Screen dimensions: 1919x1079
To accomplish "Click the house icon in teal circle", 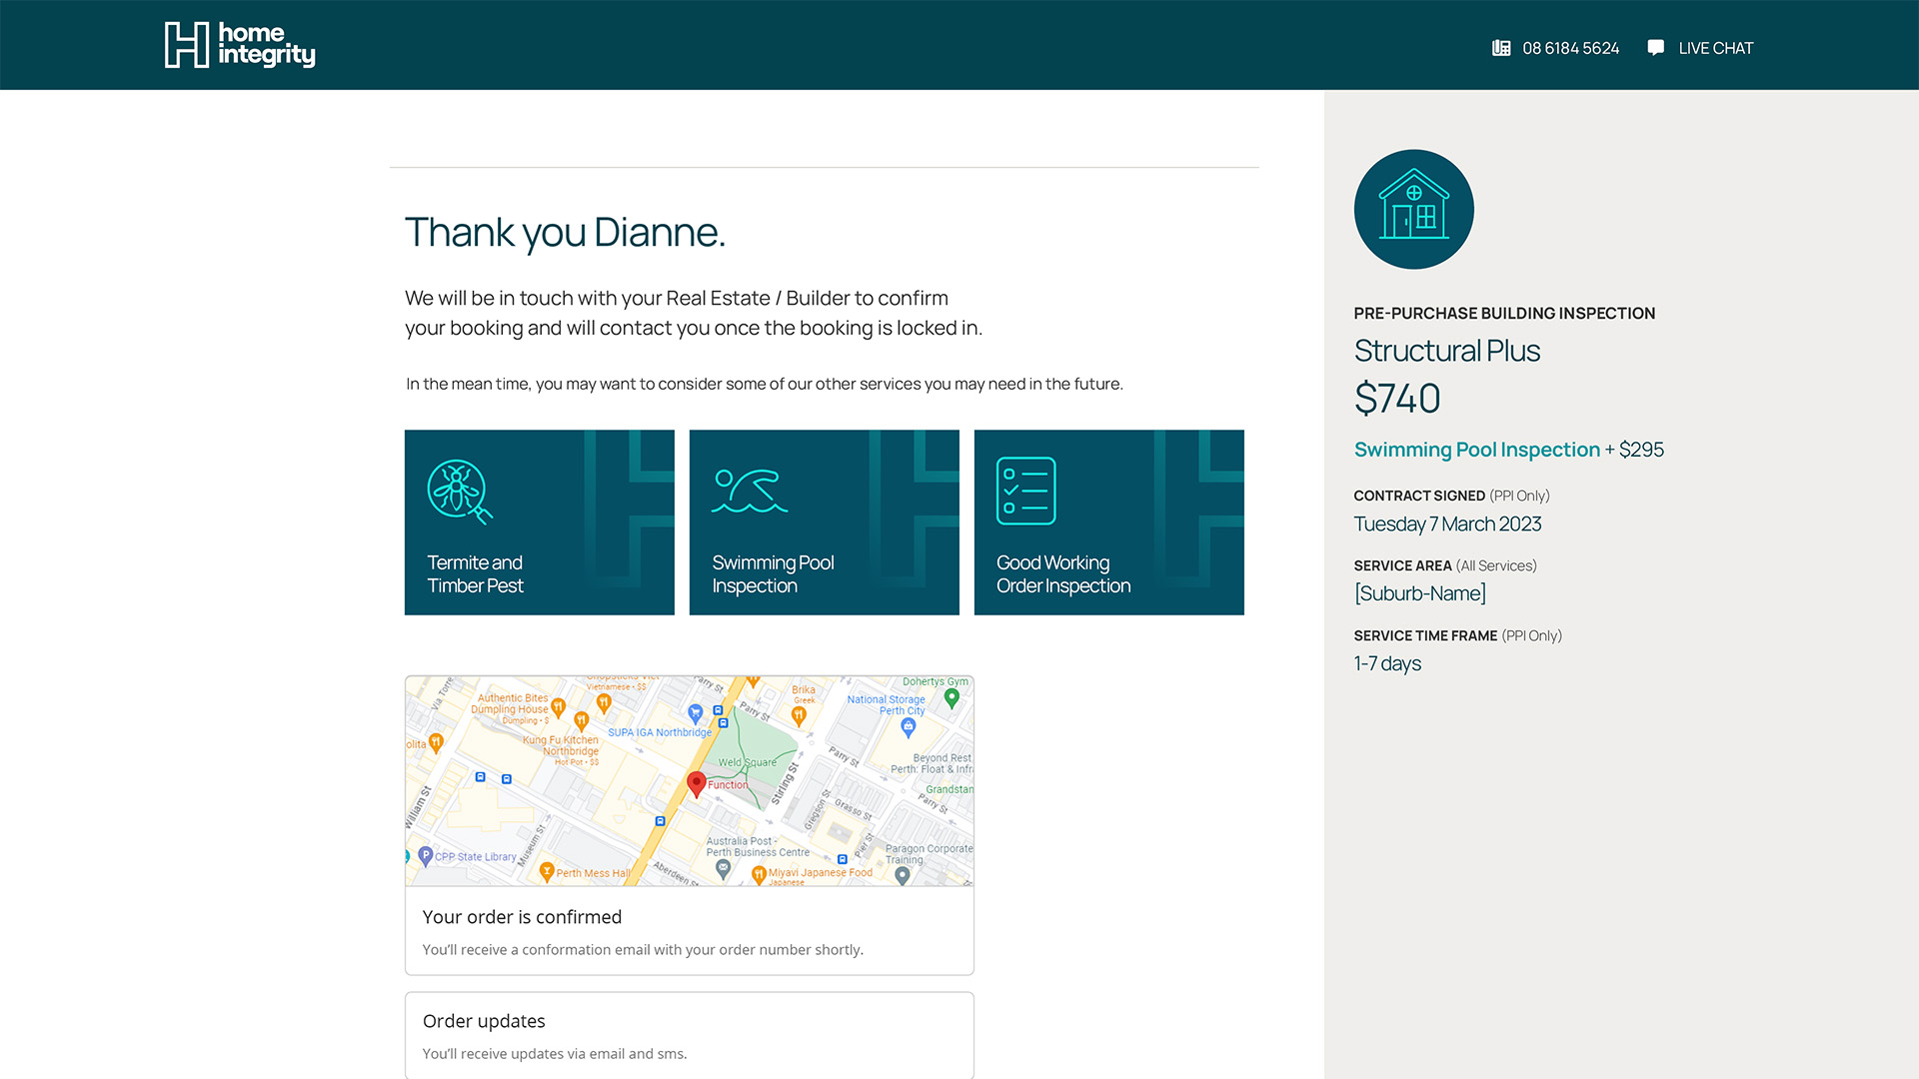I will (x=1413, y=210).
